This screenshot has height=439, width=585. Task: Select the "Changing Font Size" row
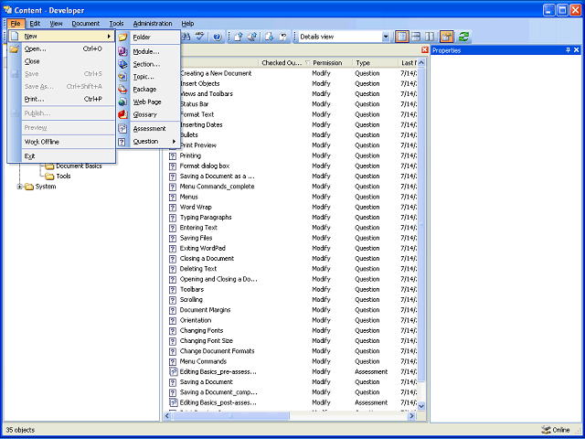[292, 341]
